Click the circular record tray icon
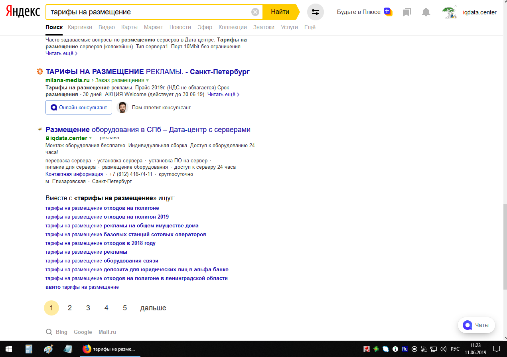507x357 pixels. [x=414, y=349]
